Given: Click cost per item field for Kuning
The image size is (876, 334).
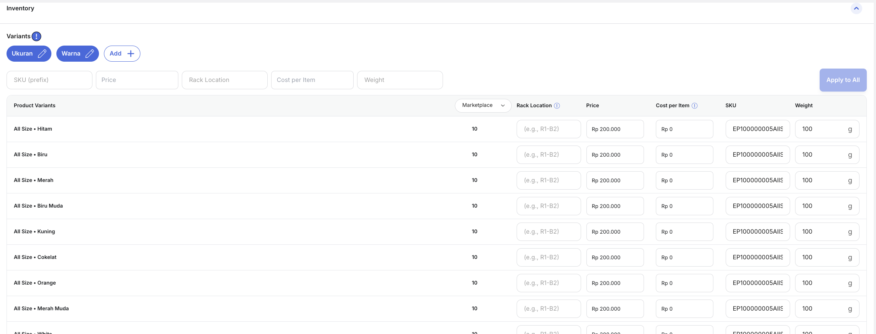Looking at the screenshot, I should point(685,232).
